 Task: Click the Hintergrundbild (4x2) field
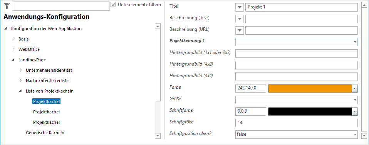297,65
